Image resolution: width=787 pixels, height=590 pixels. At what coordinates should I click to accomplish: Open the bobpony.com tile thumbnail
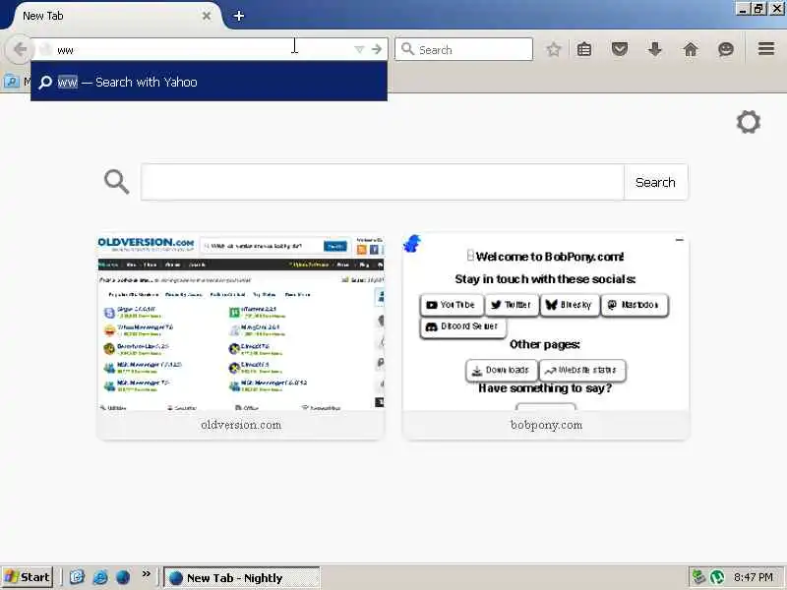point(546,323)
